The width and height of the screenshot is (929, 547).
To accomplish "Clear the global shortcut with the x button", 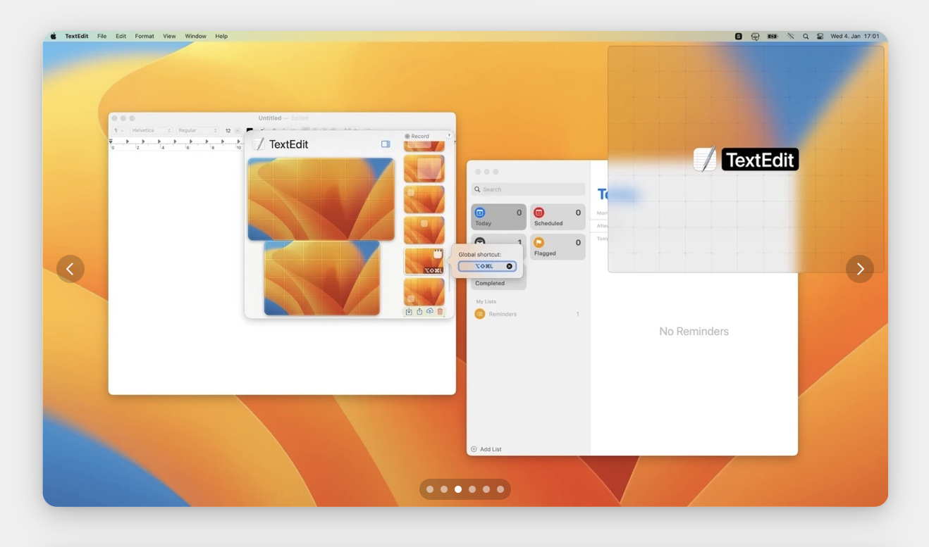I will [x=510, y=266].
